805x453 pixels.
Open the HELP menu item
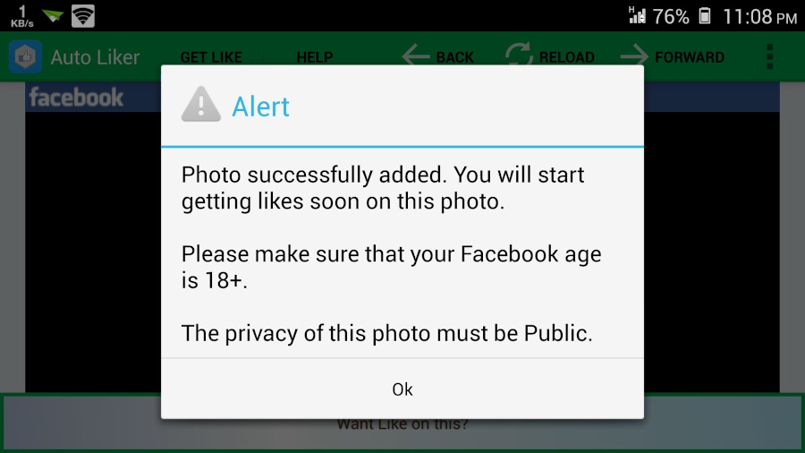point(315,57)
